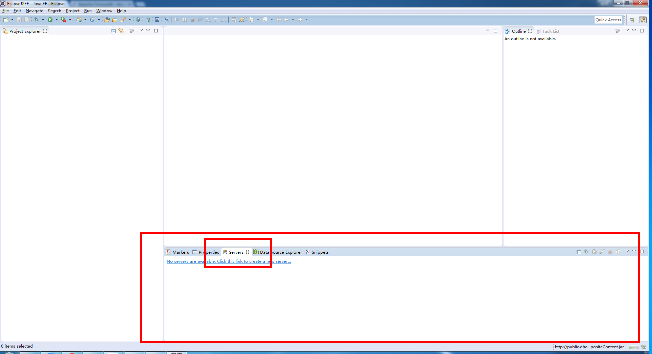
Task: Close the Servers view tab
Action: point(248,252)
